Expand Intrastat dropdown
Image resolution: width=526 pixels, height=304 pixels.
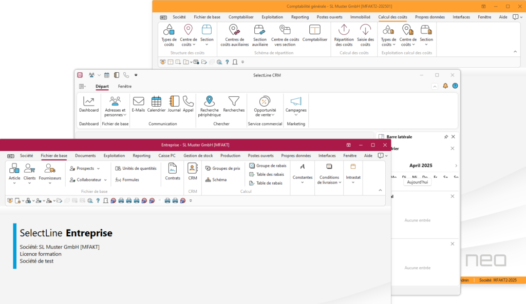[x=353, y=183]
